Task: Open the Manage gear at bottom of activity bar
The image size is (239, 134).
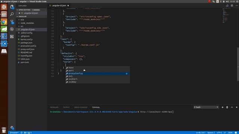Action: [x=12, y=128]
